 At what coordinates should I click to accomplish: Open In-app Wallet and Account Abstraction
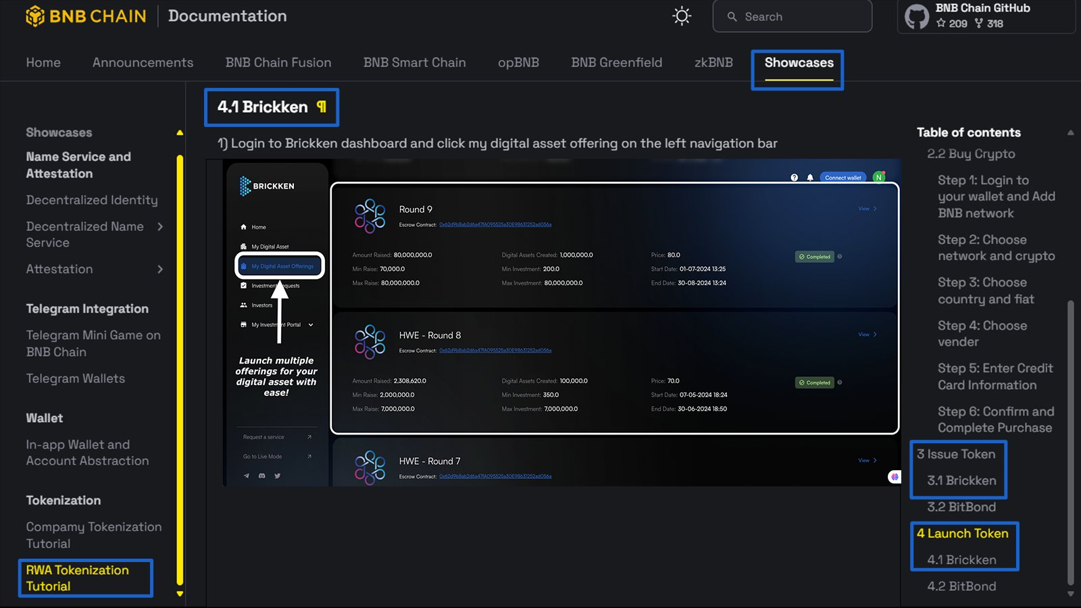click(87, 453)
